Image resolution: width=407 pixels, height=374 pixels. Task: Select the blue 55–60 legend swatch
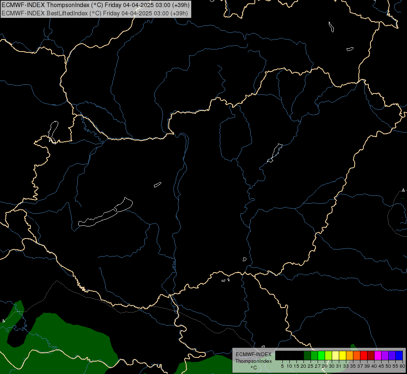(399, 355)
